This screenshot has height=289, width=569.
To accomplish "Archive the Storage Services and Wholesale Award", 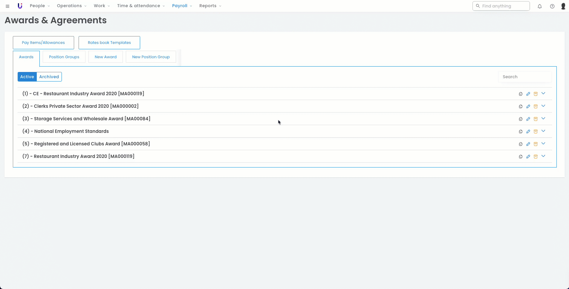I will tap(536, 119).
